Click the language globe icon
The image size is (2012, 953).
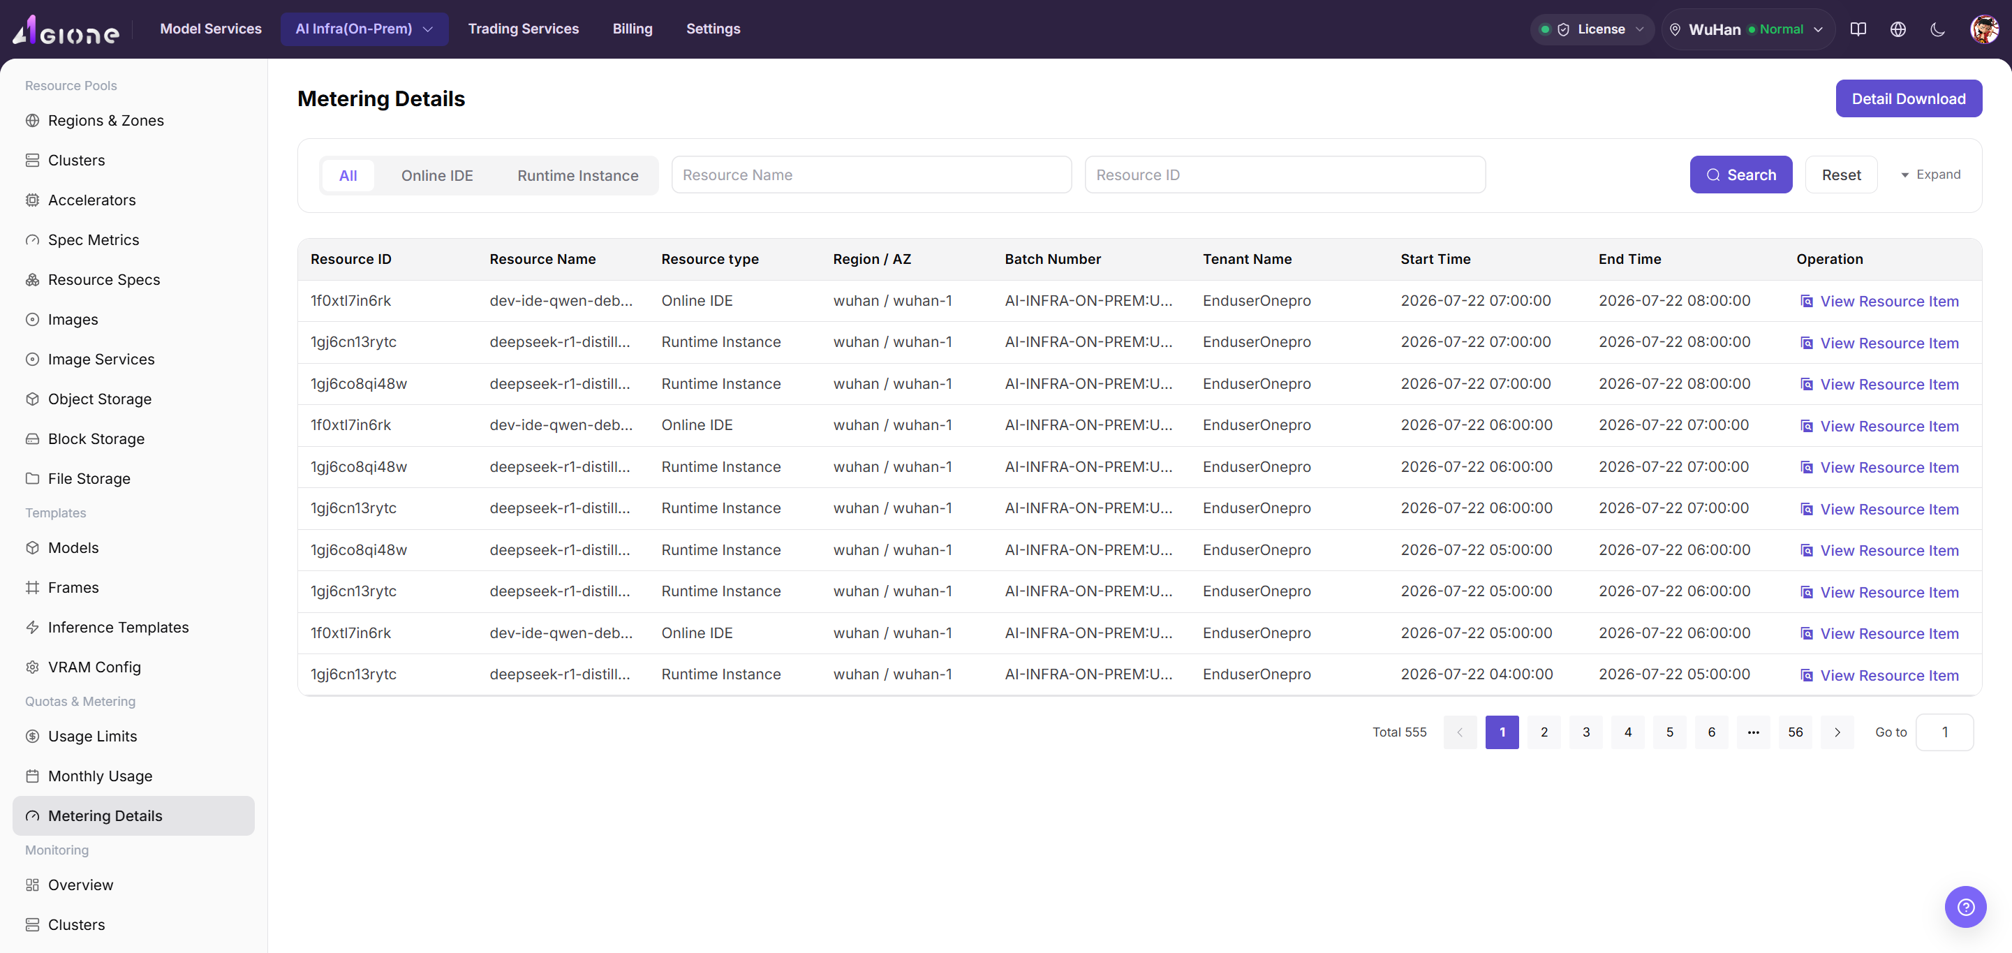point(1898,29)
